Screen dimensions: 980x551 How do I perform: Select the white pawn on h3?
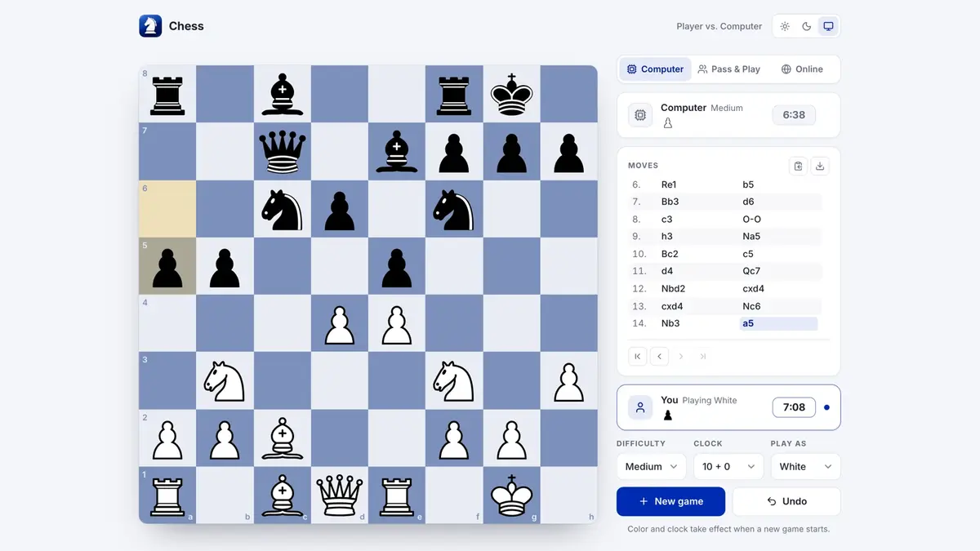(x=569, y=380)
